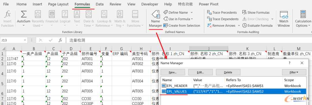Switch to the Data tab

pos(99,4)
